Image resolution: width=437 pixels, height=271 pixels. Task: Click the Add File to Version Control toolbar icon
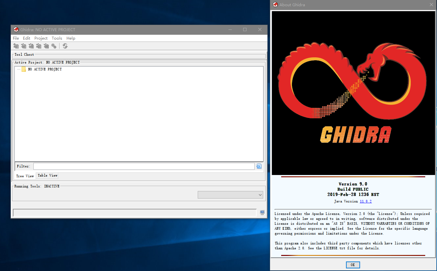click(16, 46)
